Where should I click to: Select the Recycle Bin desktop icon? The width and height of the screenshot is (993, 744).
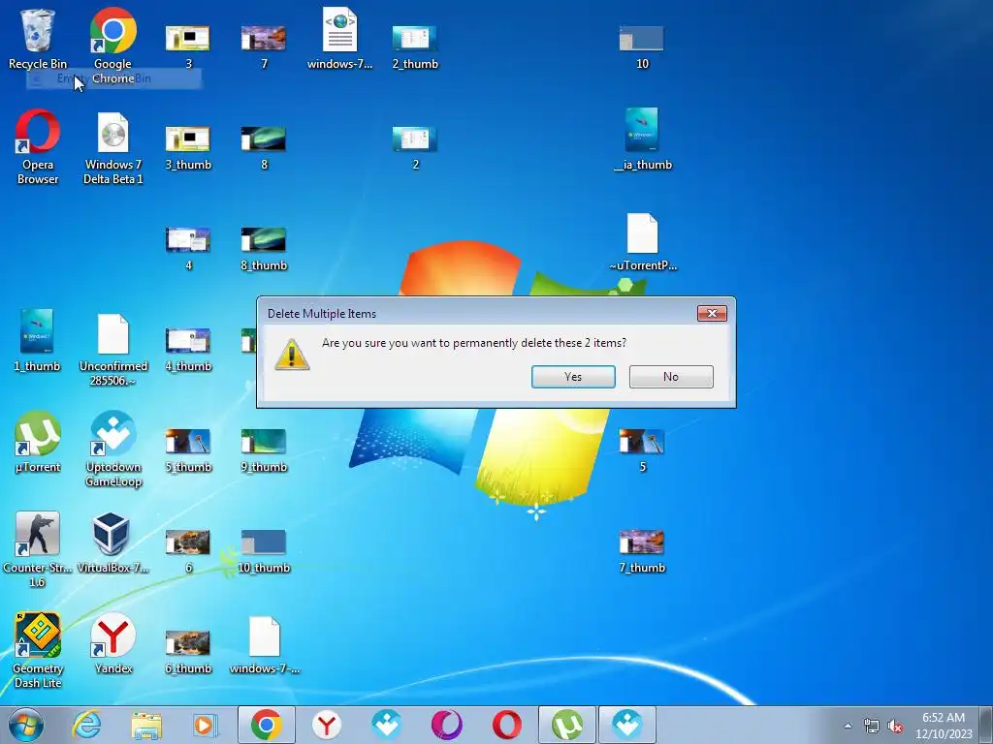click(x=38, y=39)
